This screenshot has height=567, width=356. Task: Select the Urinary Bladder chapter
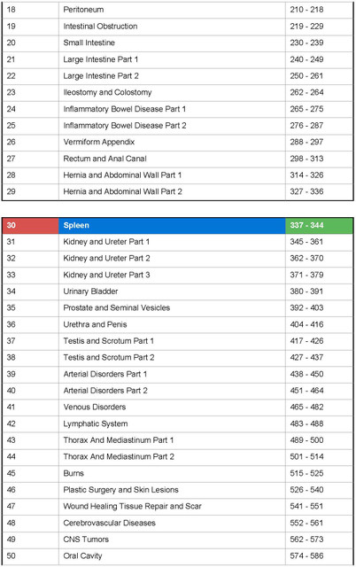pyautogui.click(x=177, y=291)
